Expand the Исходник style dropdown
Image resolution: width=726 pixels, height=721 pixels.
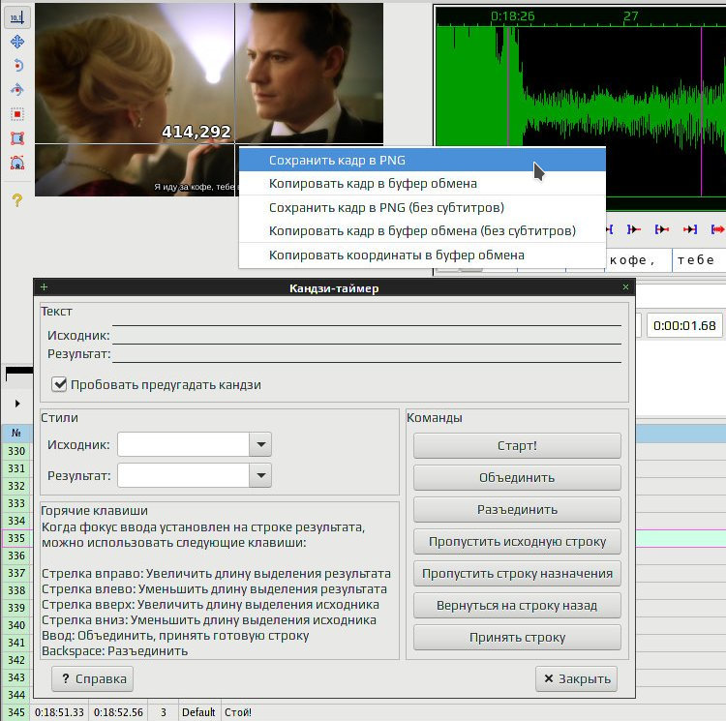pyautogui.click(x=260, y=445)
